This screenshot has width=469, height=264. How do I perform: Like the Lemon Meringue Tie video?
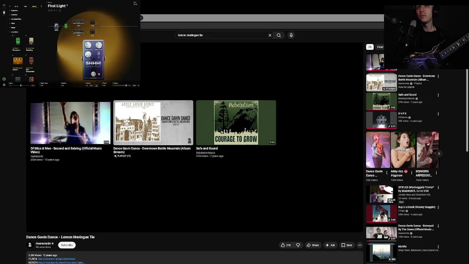click(x=286, y=245)
